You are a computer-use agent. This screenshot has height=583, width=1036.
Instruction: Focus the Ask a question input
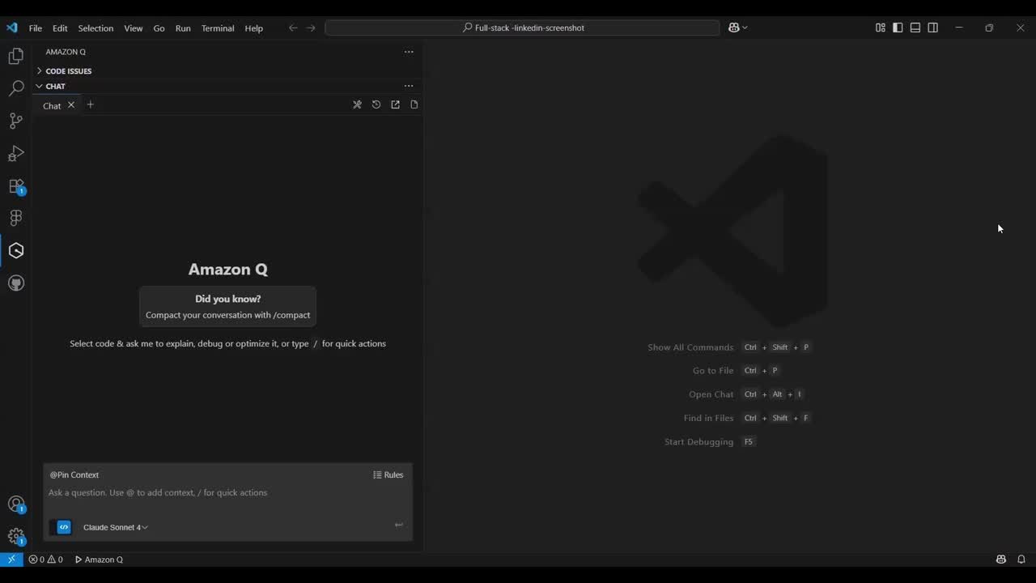tap(227, 493)
